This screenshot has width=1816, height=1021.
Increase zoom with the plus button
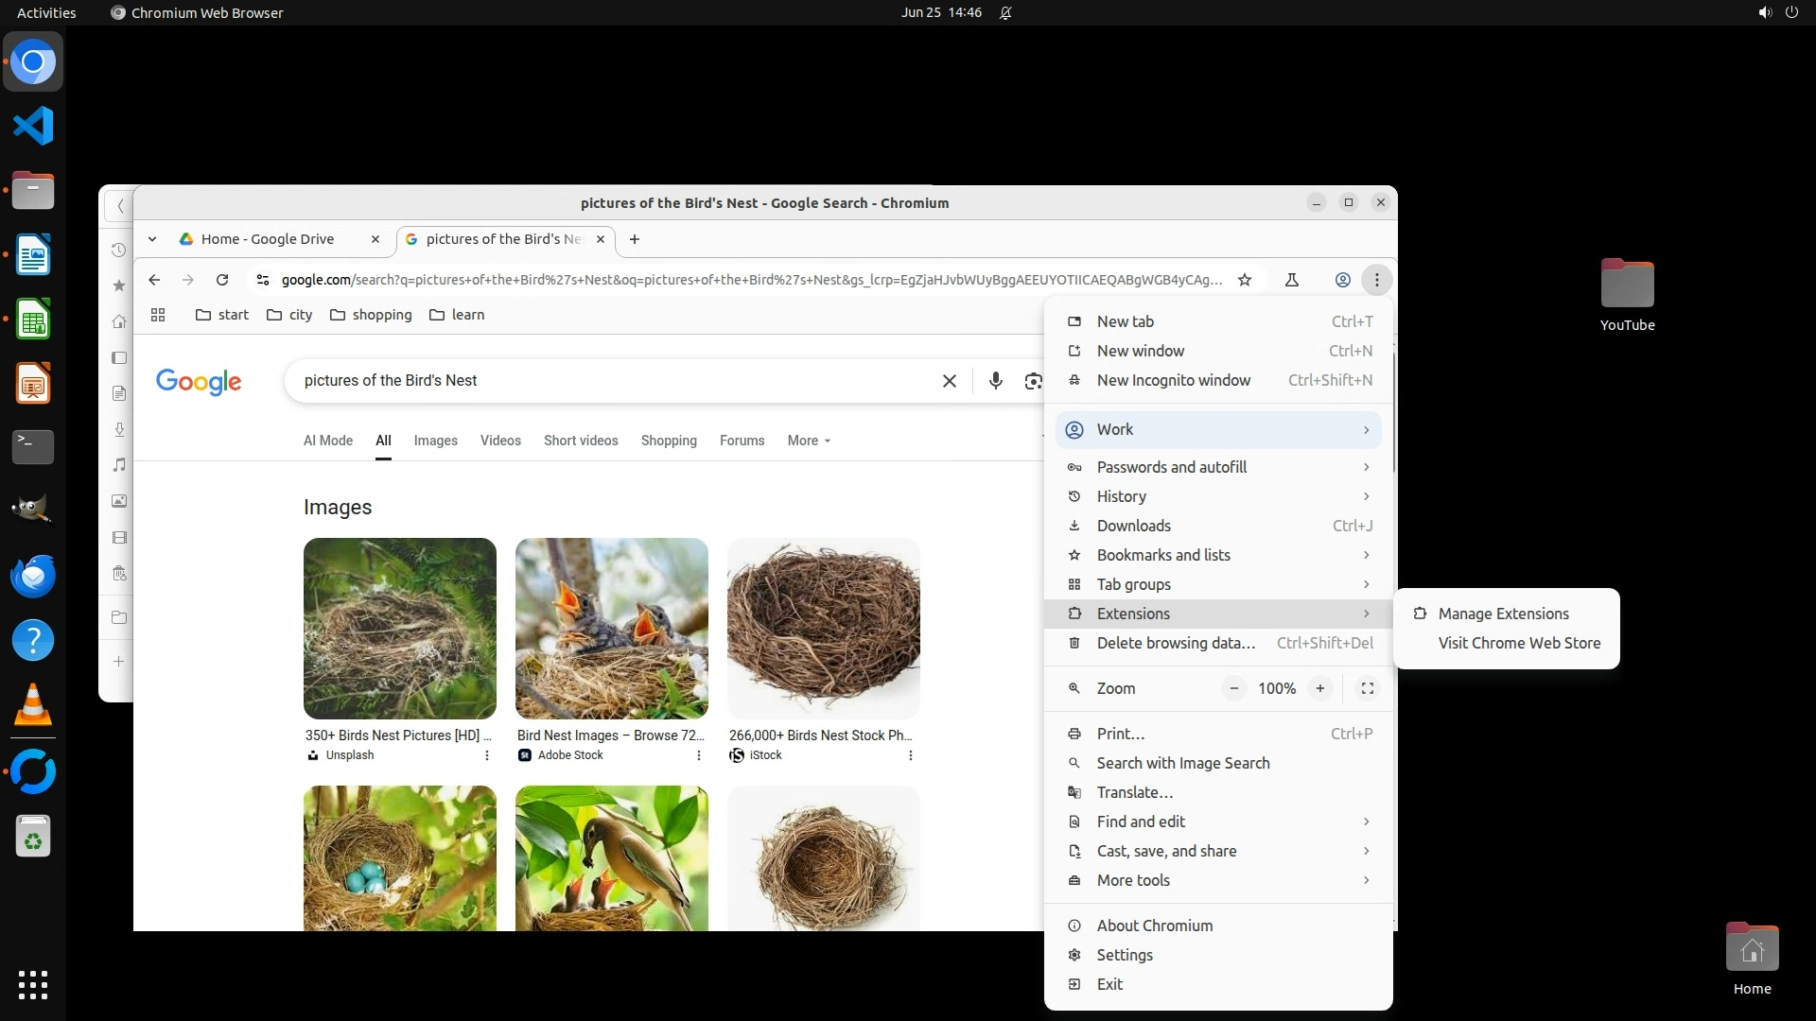[1319, 688]
